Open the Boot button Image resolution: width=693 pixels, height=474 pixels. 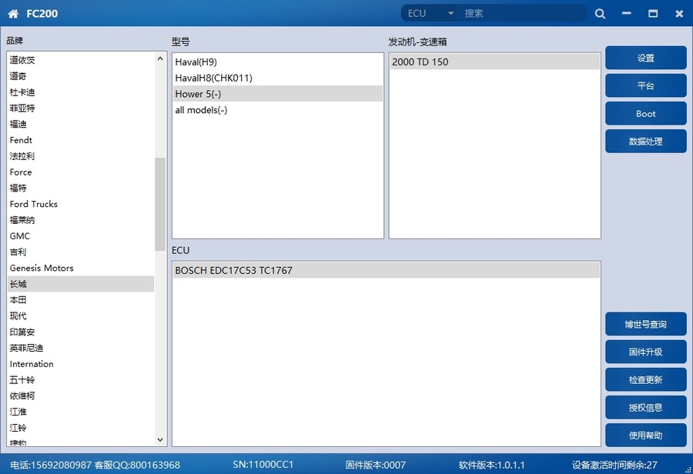point(646,114)
